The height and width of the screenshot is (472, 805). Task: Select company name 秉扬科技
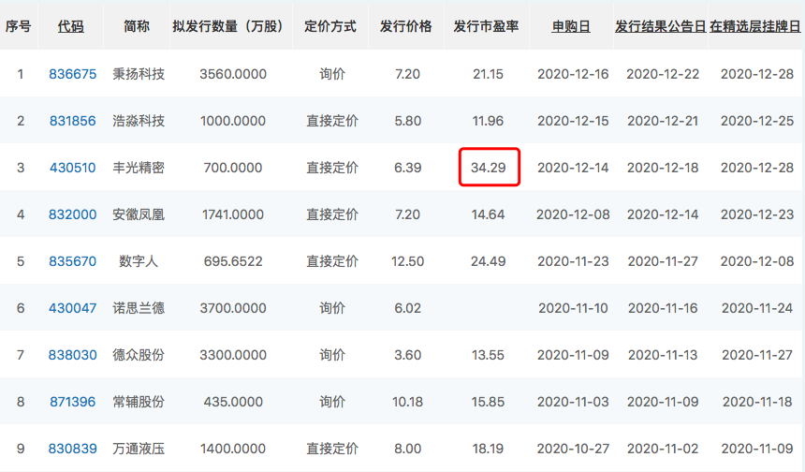(x=139, y=74)
